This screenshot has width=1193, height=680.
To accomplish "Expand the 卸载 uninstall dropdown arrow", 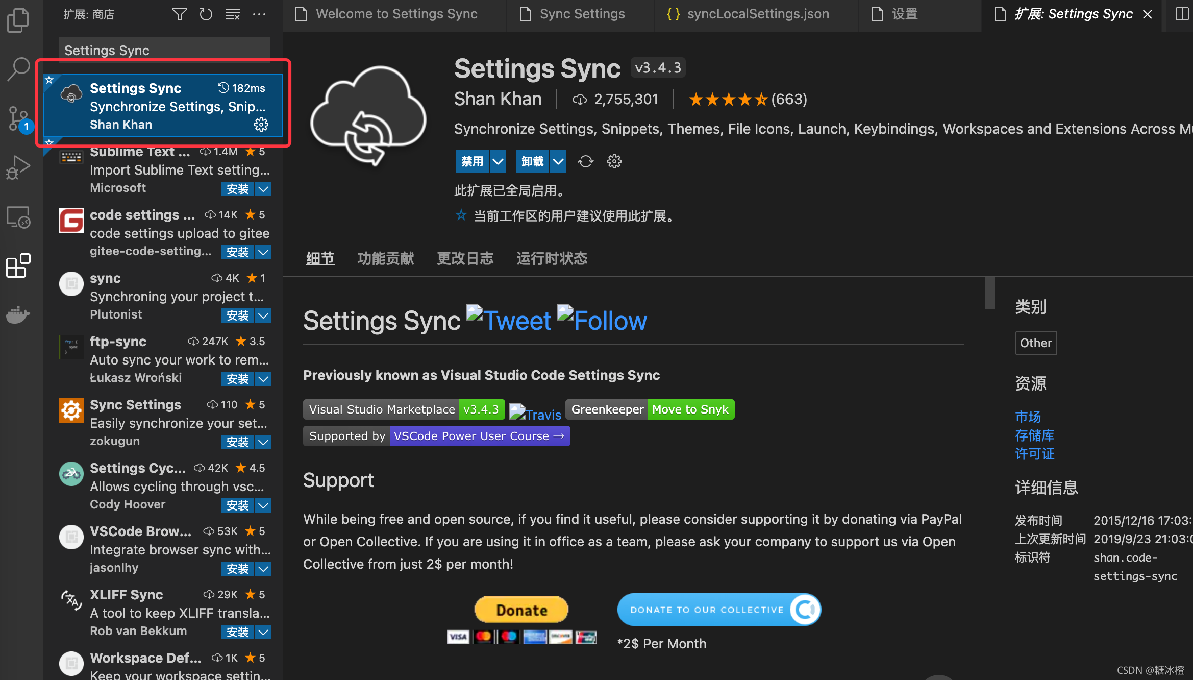I will click(558, 162).
